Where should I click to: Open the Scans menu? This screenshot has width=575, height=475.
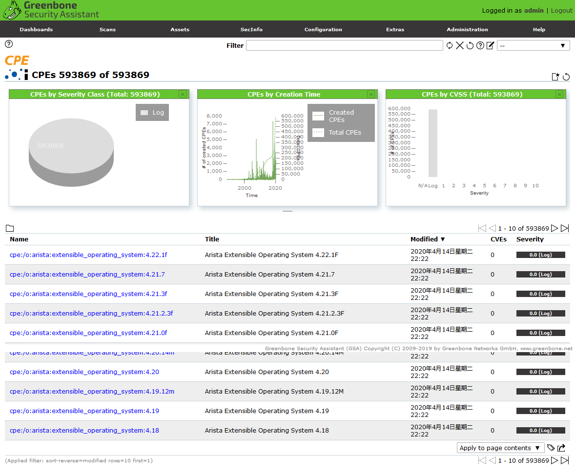[x=107, y=29]
